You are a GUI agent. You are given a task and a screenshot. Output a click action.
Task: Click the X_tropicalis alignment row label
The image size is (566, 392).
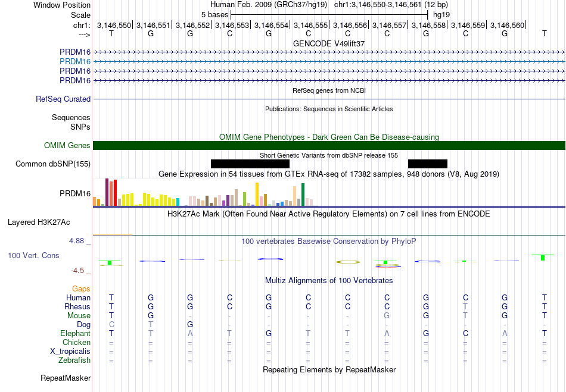point(70,352)
